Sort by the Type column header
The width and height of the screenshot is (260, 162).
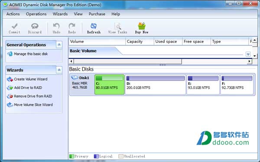click(230, 42)
